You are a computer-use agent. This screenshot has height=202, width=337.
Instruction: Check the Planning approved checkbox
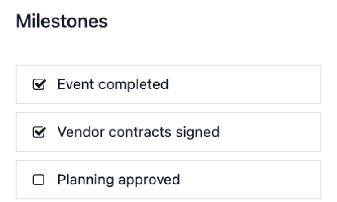[39, 180]
